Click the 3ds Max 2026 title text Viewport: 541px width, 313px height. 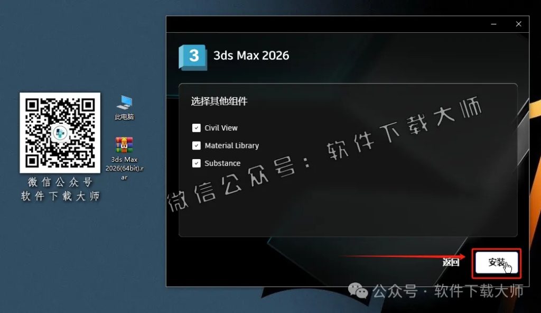[x=251, y=55]
